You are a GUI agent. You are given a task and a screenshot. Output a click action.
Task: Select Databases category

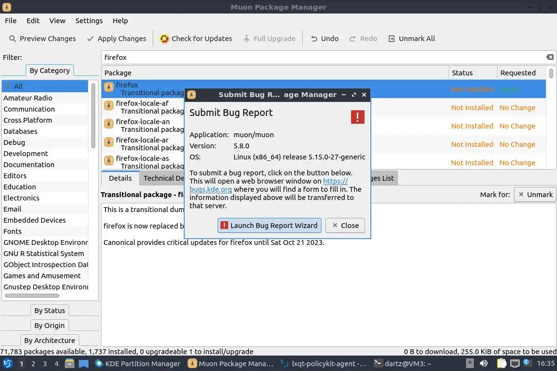coord(45,131)
